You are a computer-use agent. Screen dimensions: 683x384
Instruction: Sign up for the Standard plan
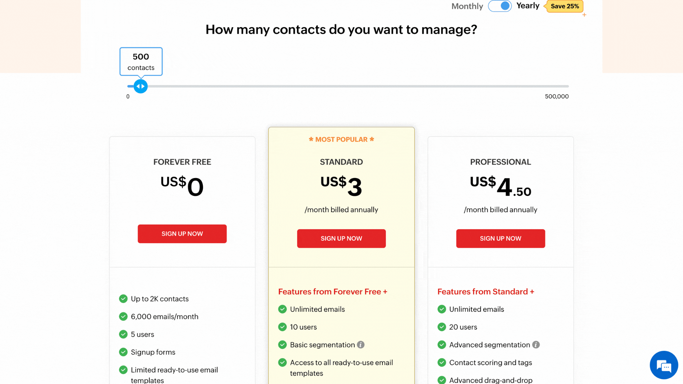[x=341, y=239]
